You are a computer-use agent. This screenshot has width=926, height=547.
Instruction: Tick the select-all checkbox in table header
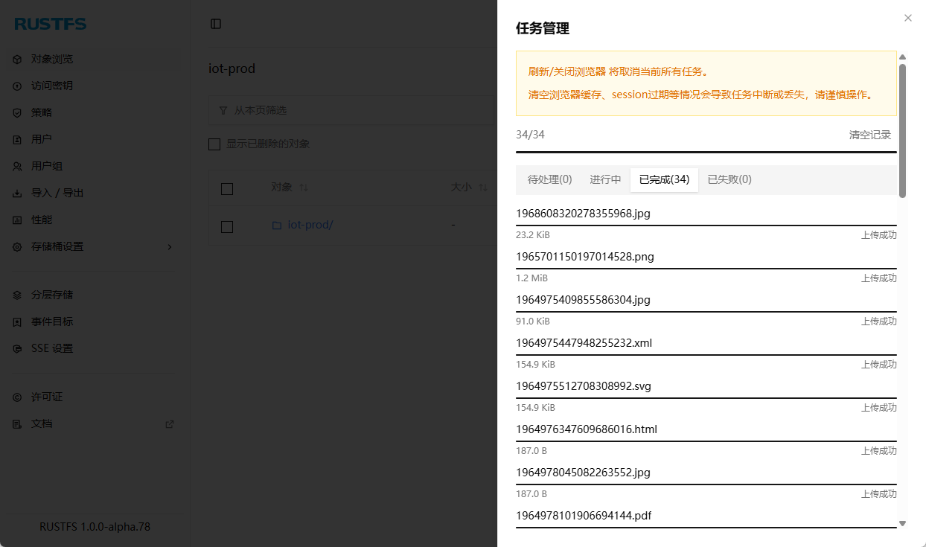(x=227, y=188)
